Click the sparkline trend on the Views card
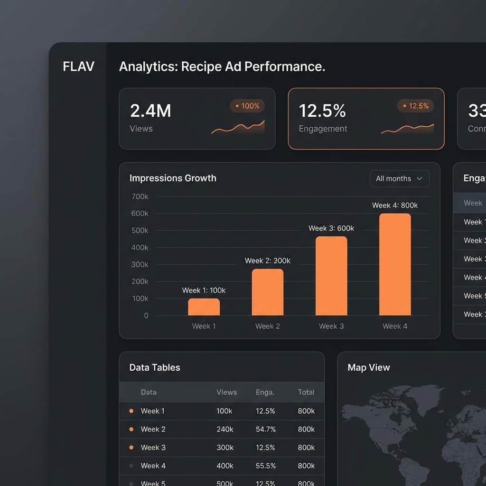 pyautogui.click(x=238, y=127)
